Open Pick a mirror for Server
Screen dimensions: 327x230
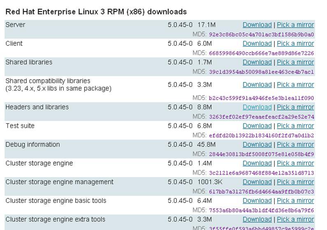click(295, 25)
